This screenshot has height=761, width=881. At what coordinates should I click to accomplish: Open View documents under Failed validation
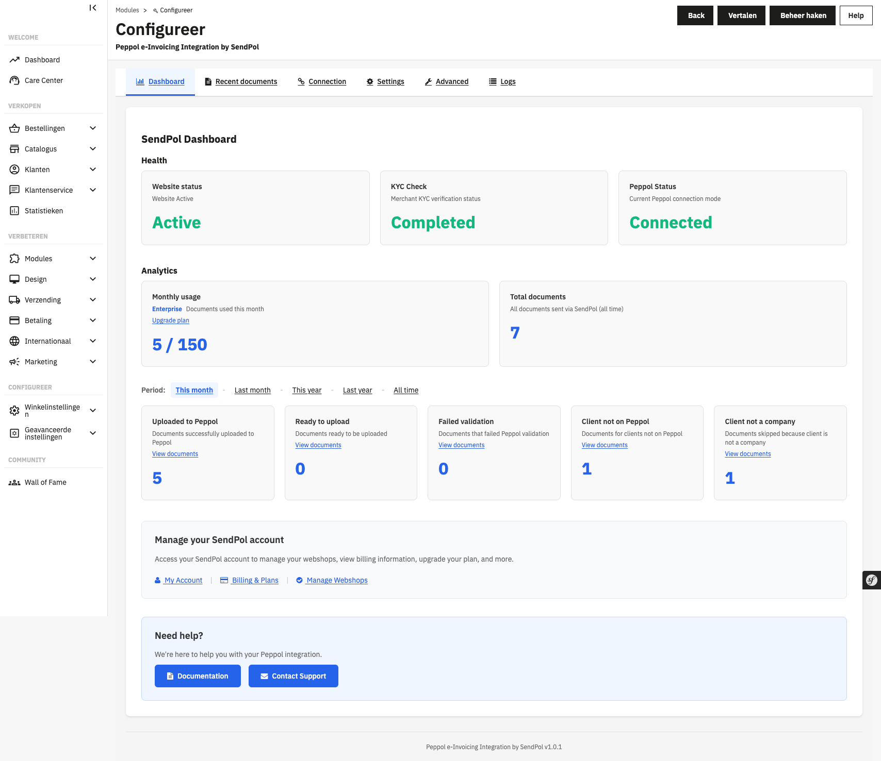point(461,445)
